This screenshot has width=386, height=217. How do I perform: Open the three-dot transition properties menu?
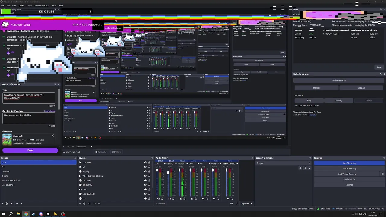click(309, 168)
